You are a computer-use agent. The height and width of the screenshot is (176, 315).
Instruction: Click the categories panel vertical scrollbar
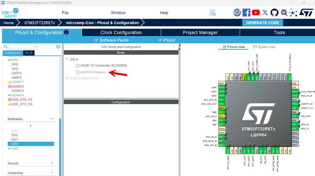[x=60, y=147]
